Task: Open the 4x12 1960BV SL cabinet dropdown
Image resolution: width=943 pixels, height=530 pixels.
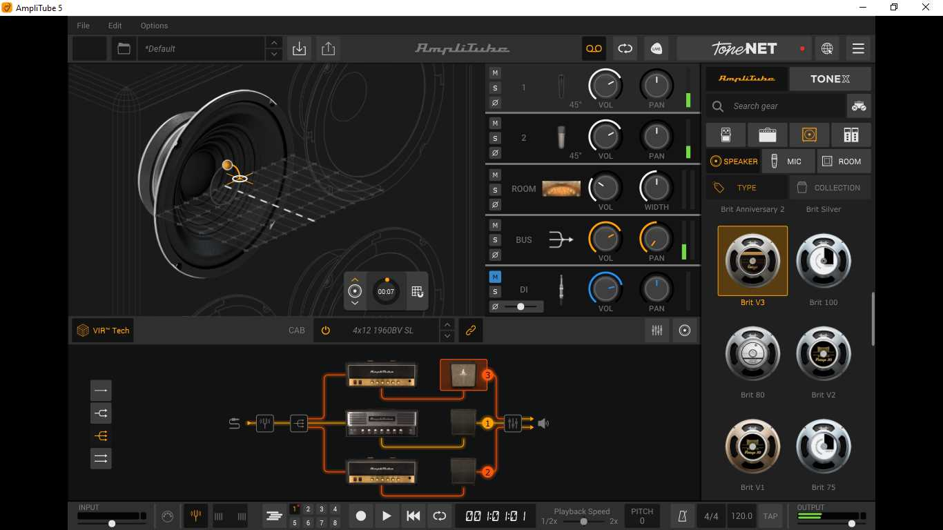Action: (383, 331)
